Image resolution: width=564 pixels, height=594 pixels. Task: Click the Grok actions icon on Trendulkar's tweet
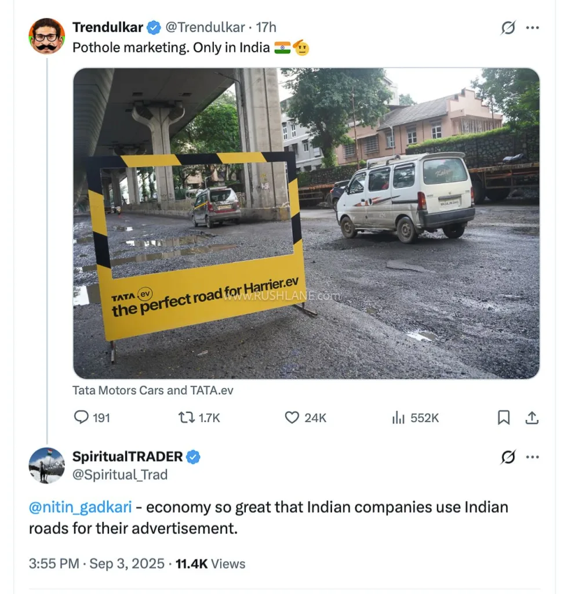508,27
